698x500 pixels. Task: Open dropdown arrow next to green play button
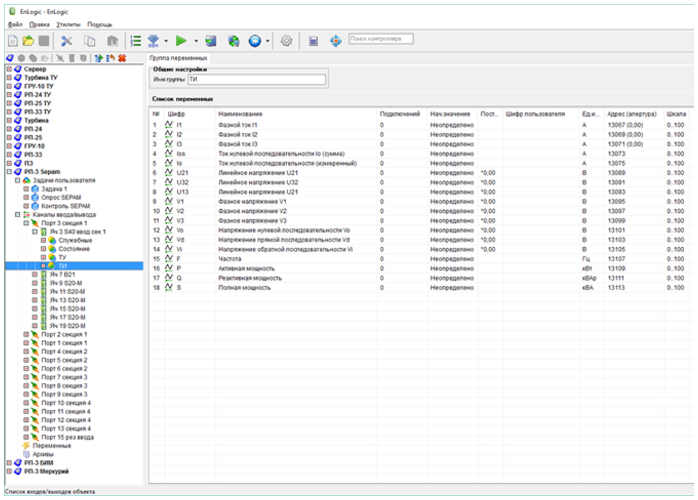point(196,41)
